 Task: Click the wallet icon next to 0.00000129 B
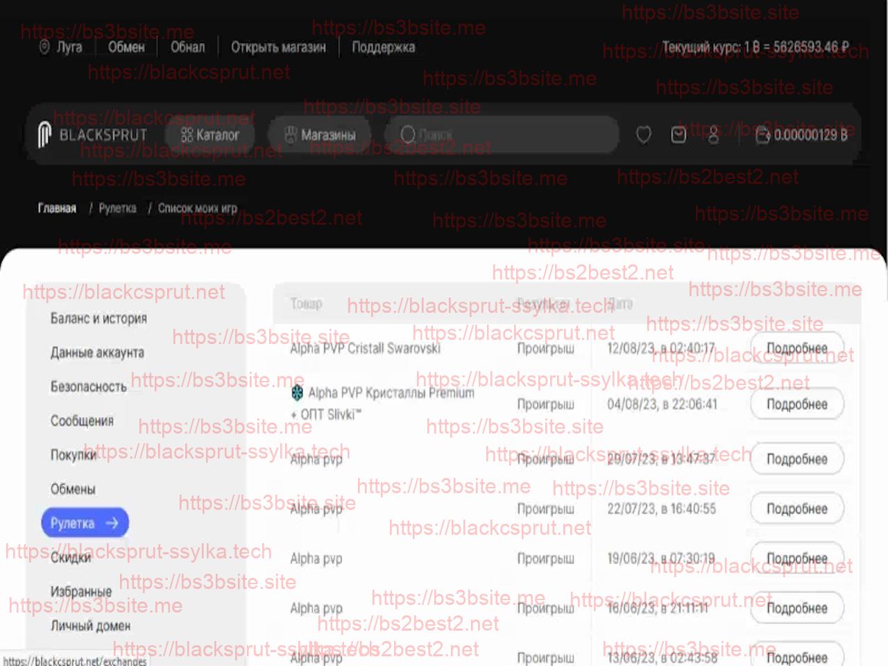click(x=762, y=135)
